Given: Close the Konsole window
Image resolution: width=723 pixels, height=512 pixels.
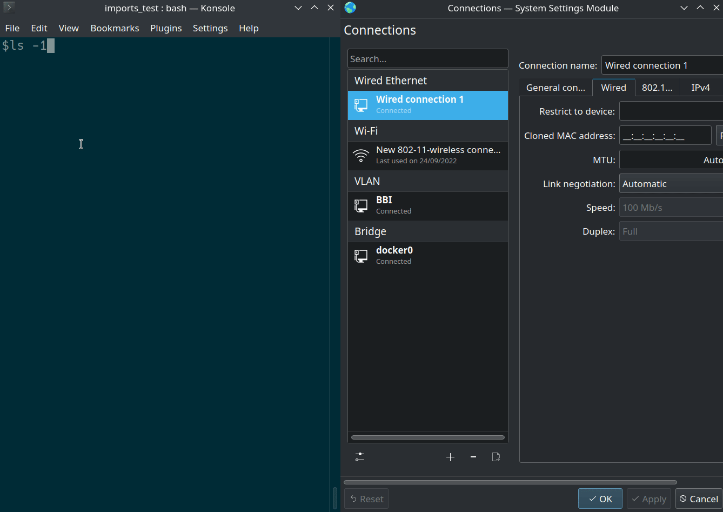Looking at the screenshot, I should [331, 8].
